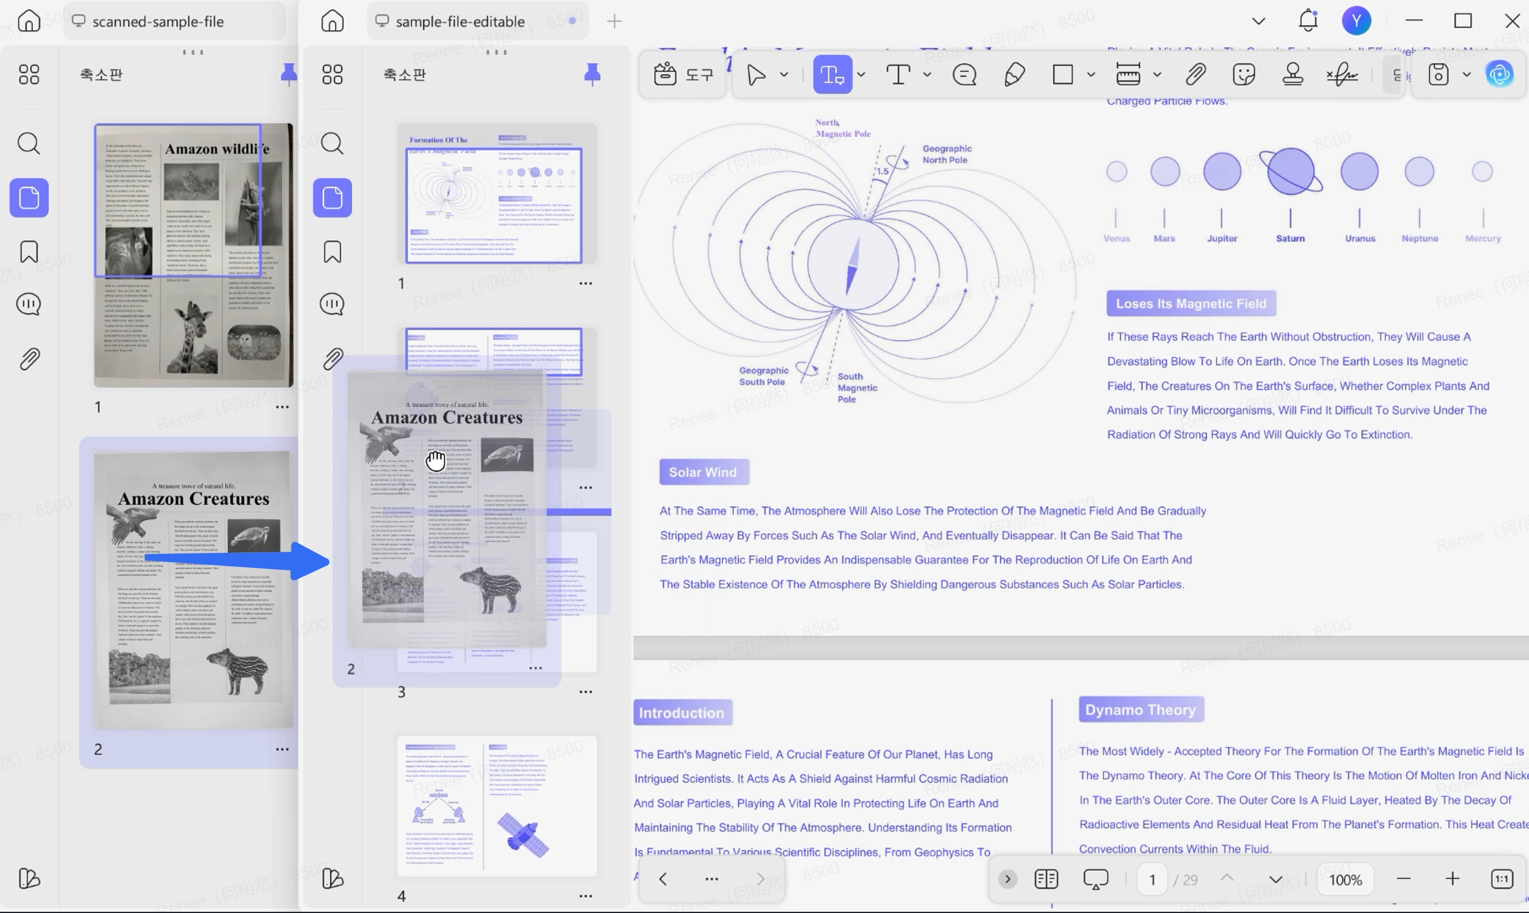The height and width of the screenshot is (913, 1529).
Task: Open the edit-text tool dropdown arrow
Action: (x=860, y=74)
